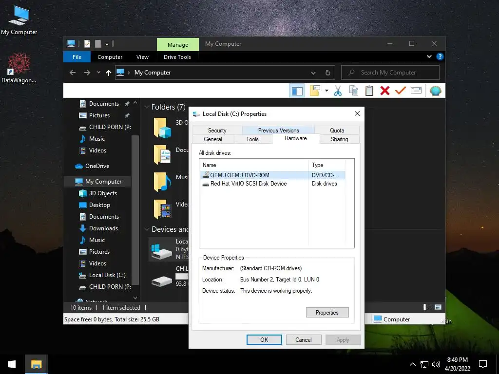Screen dimensions: 499x374
Task: Select Downloads in navigation pane
Action: pos(103,228)
